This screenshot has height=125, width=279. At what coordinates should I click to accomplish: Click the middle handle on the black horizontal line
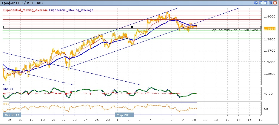132,27
